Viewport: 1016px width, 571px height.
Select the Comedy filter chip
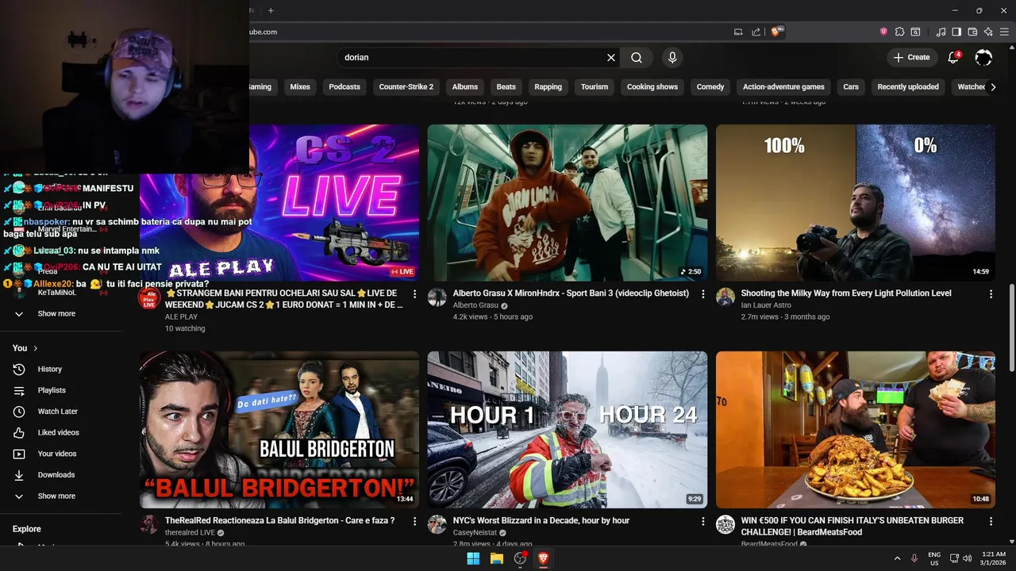tap(710, 87)
